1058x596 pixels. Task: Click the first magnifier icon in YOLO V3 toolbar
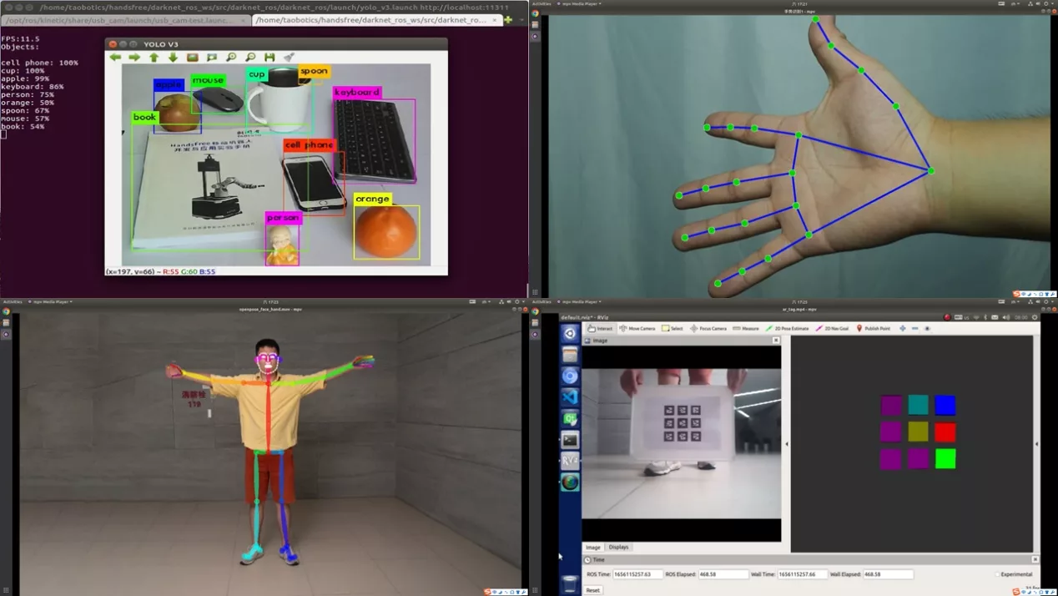coord(231,58)
